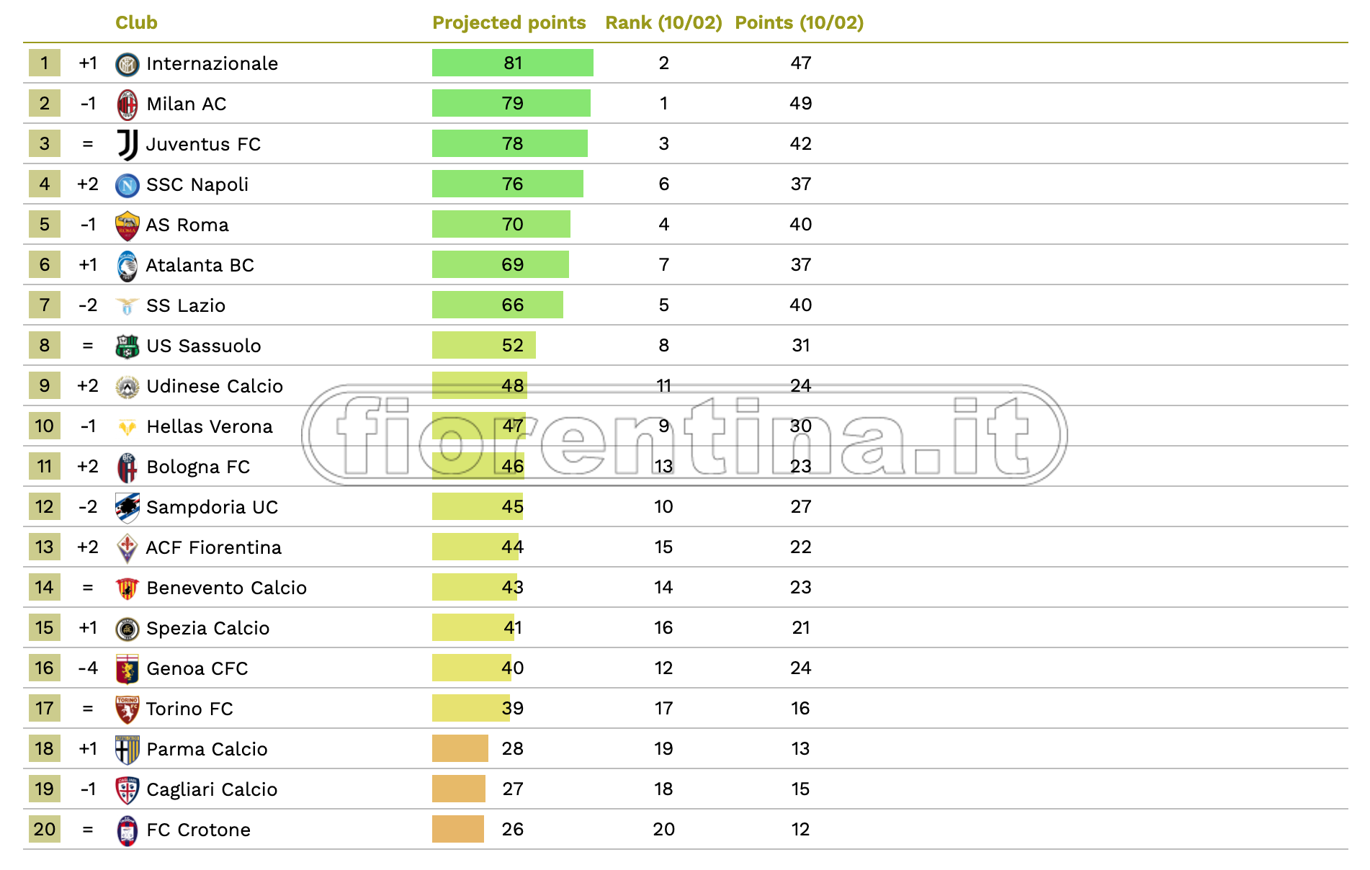Click the position 20 rank badge
Image resolution: width=1370 pixels, height=870 pixels.
coord(45,830)
